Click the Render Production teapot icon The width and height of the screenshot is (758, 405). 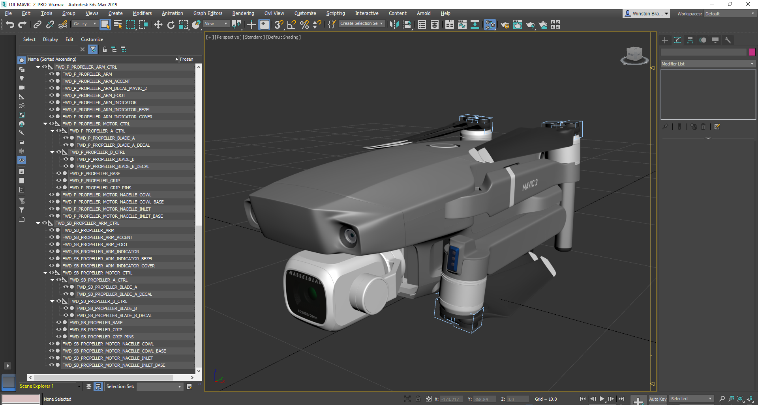tap(530, 25)
